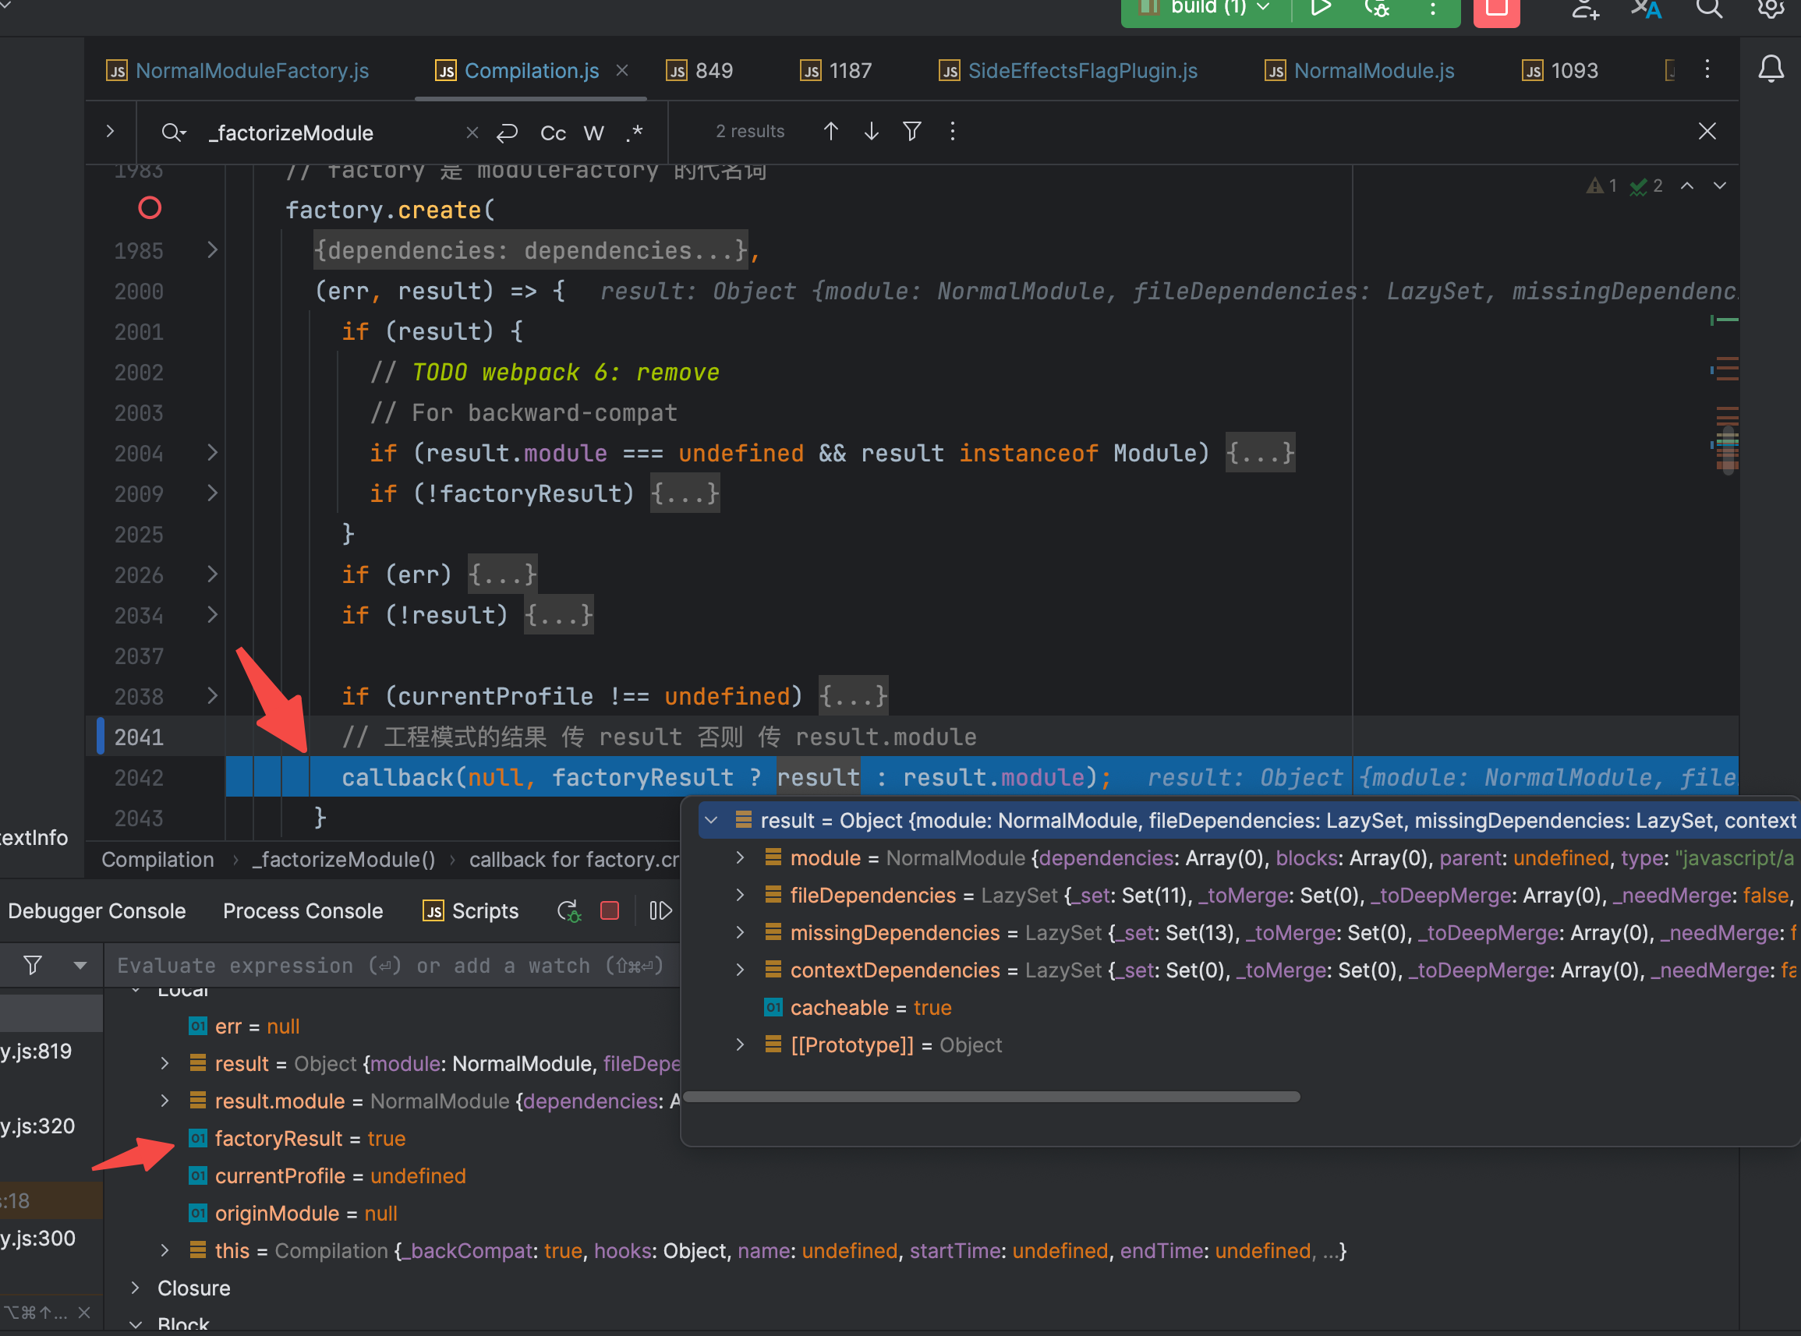Viewport: 1801px width, 1336px height.
Task: Click the resume program icon
Action: 660,911
